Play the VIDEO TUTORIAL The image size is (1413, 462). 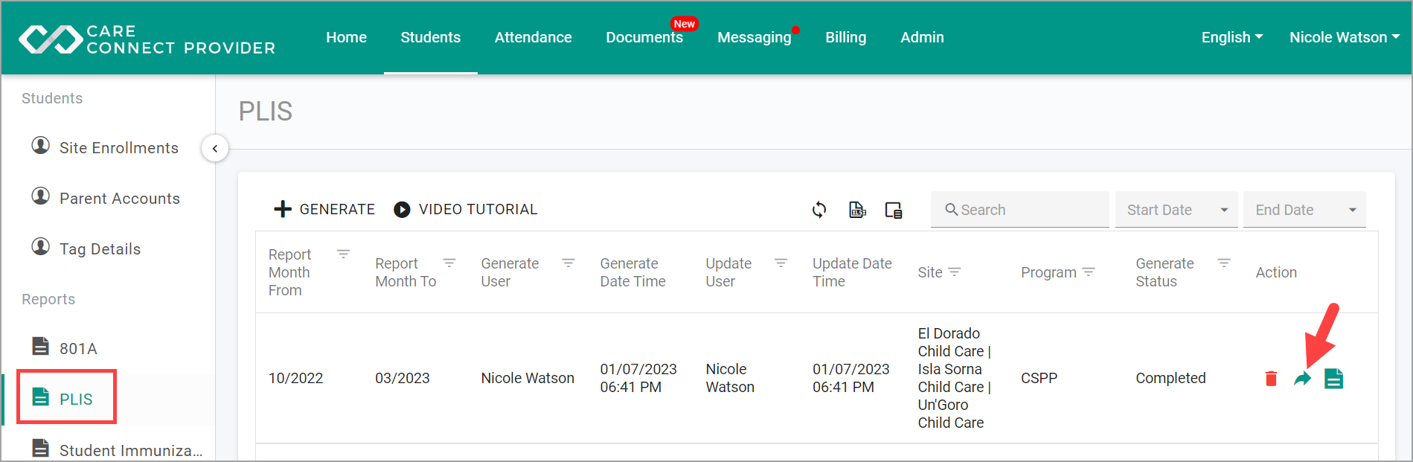466,210
